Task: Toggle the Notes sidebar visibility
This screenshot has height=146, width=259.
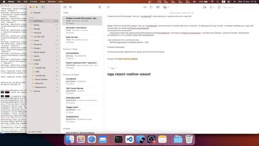Action: (43, 7)
